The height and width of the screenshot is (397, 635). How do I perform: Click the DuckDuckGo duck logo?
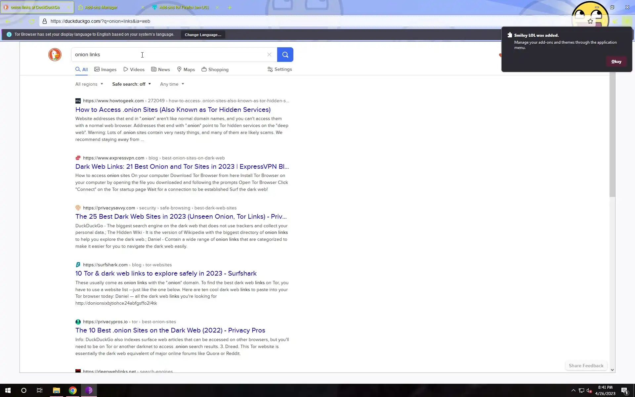[55, 55]
